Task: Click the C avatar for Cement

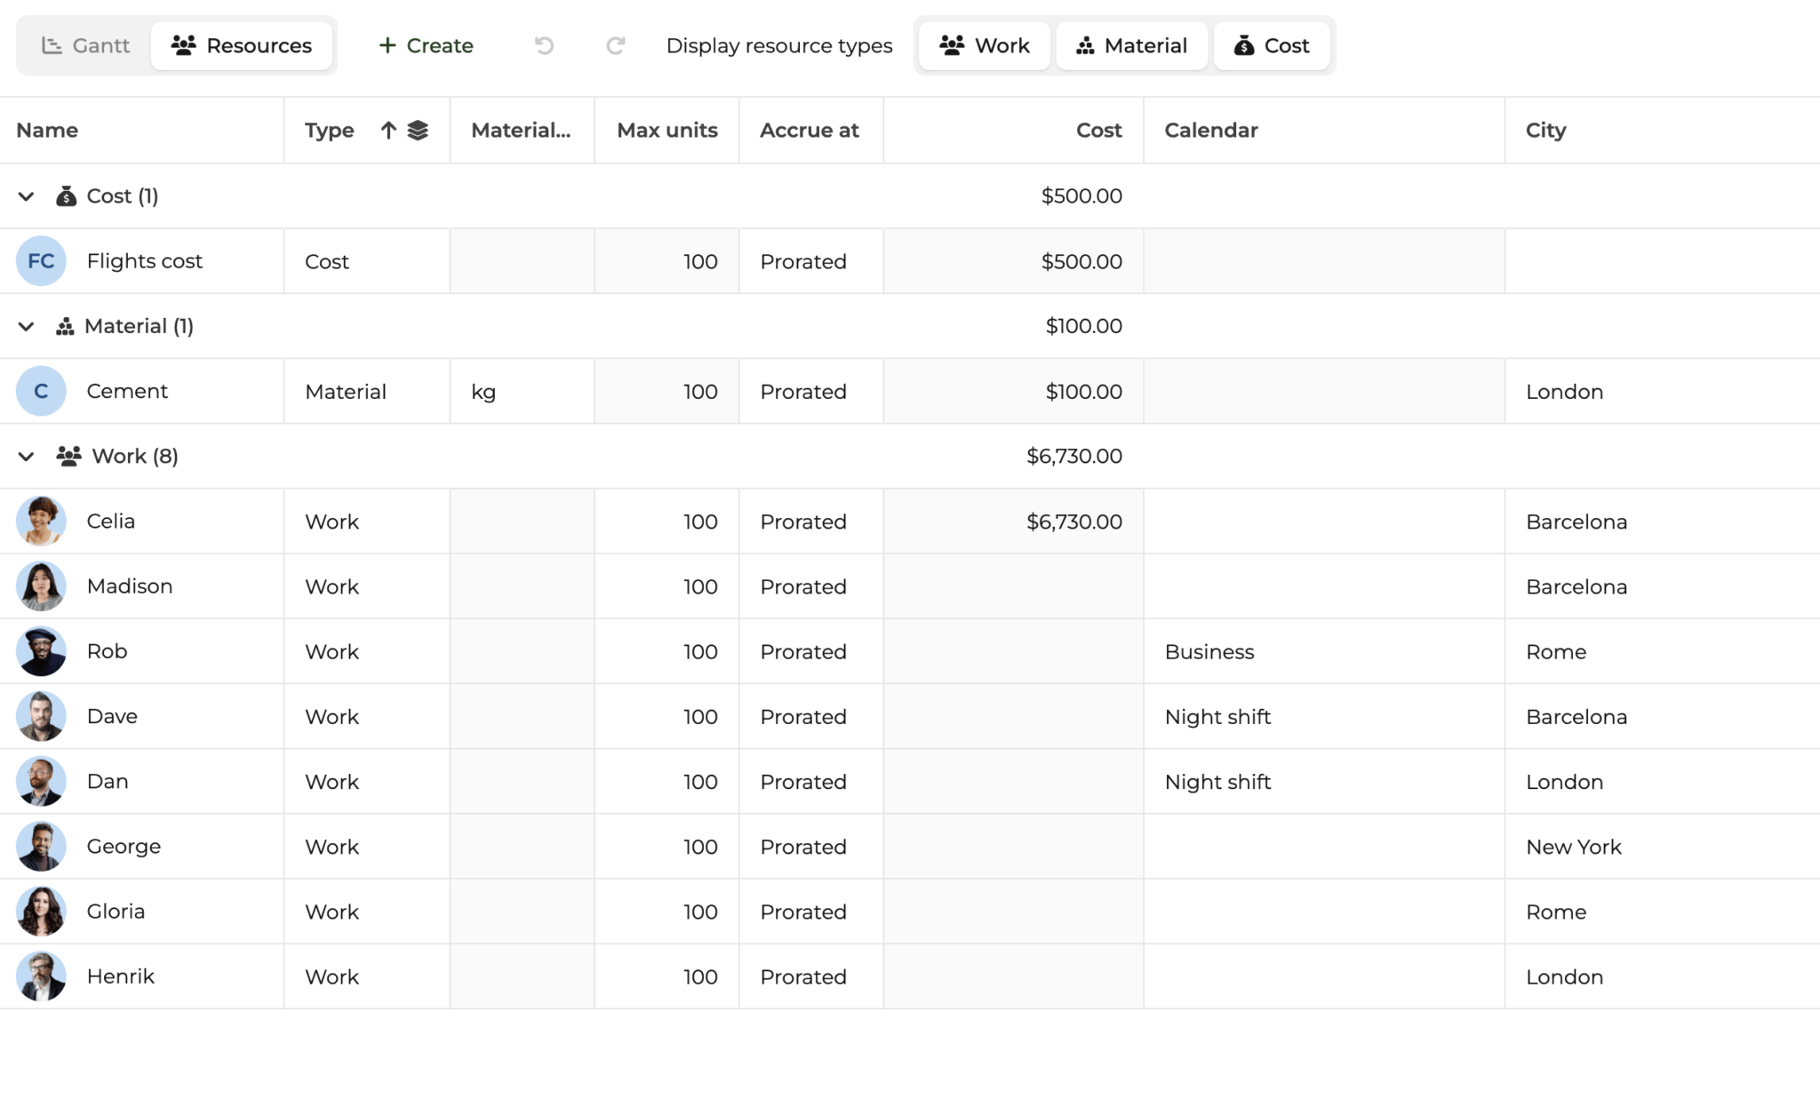Action: [x=41, y=391]
